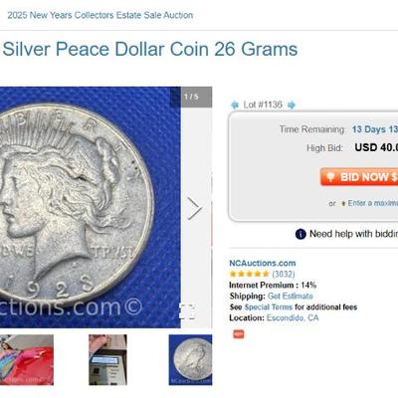Screen dimensions: 398x398
Task: Click Enter a maximum bid link
Action: tap(373, 203)
